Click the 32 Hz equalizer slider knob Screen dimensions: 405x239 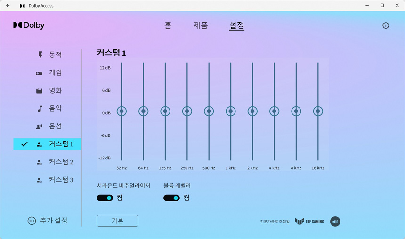tap(121, 111)
